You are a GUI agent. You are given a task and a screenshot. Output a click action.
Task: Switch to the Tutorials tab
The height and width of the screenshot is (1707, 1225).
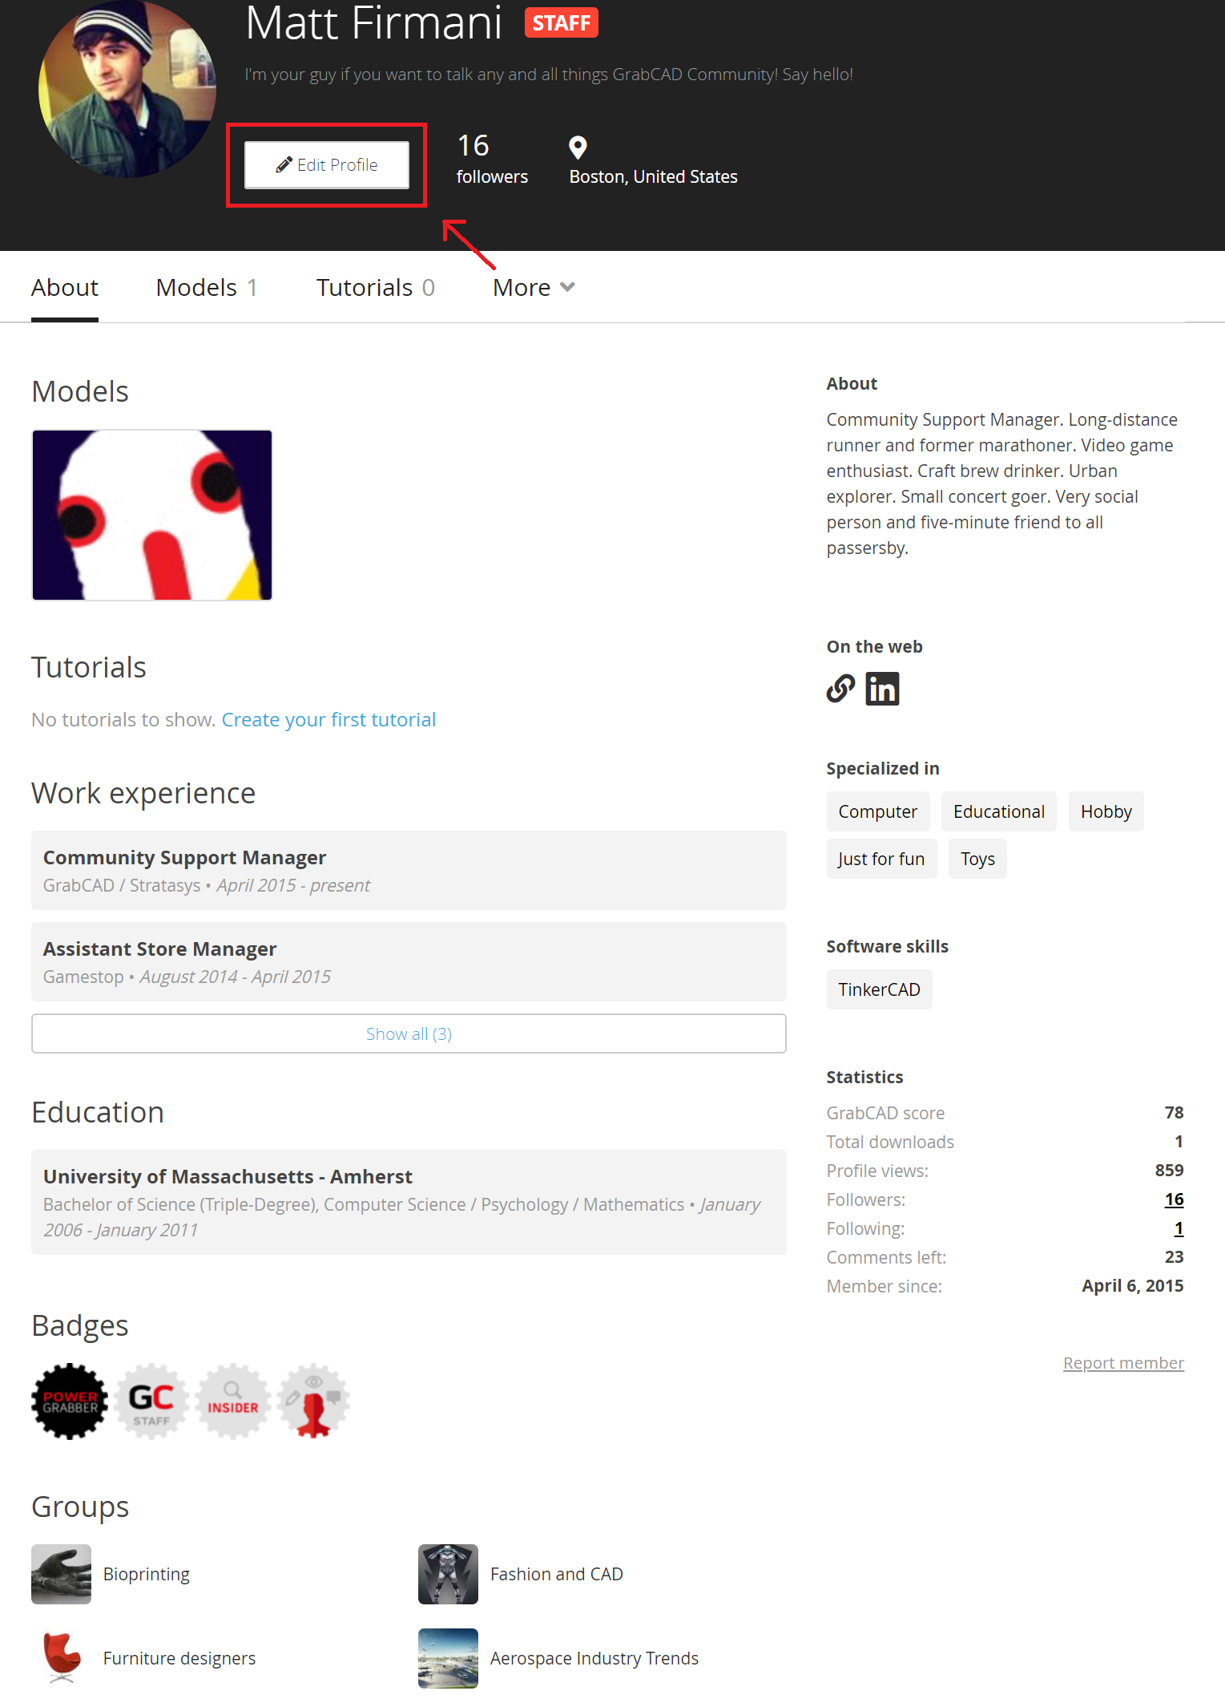pos(375,287)
